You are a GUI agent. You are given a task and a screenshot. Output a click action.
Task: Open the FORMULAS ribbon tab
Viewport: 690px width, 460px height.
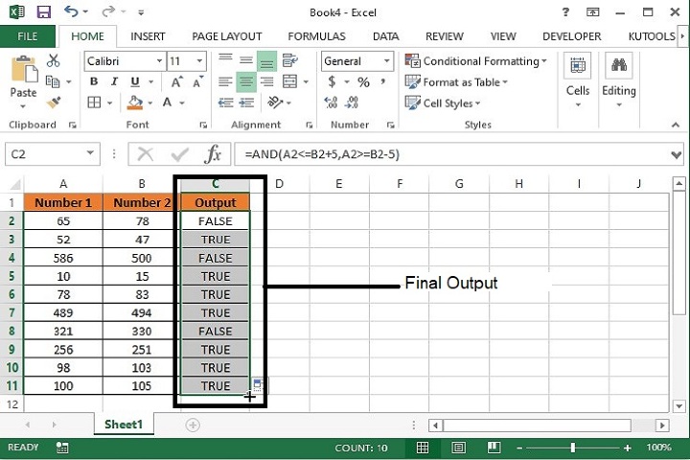point(316,36)
